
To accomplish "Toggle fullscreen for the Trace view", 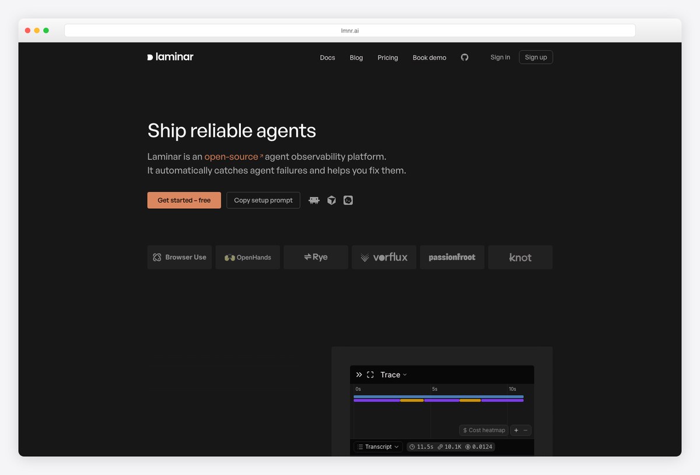I will tap(370, 375).
